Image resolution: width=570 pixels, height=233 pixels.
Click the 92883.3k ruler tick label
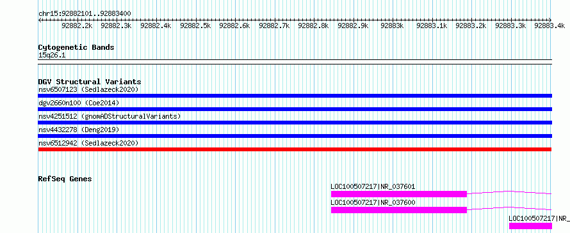[x=510, y=26]
